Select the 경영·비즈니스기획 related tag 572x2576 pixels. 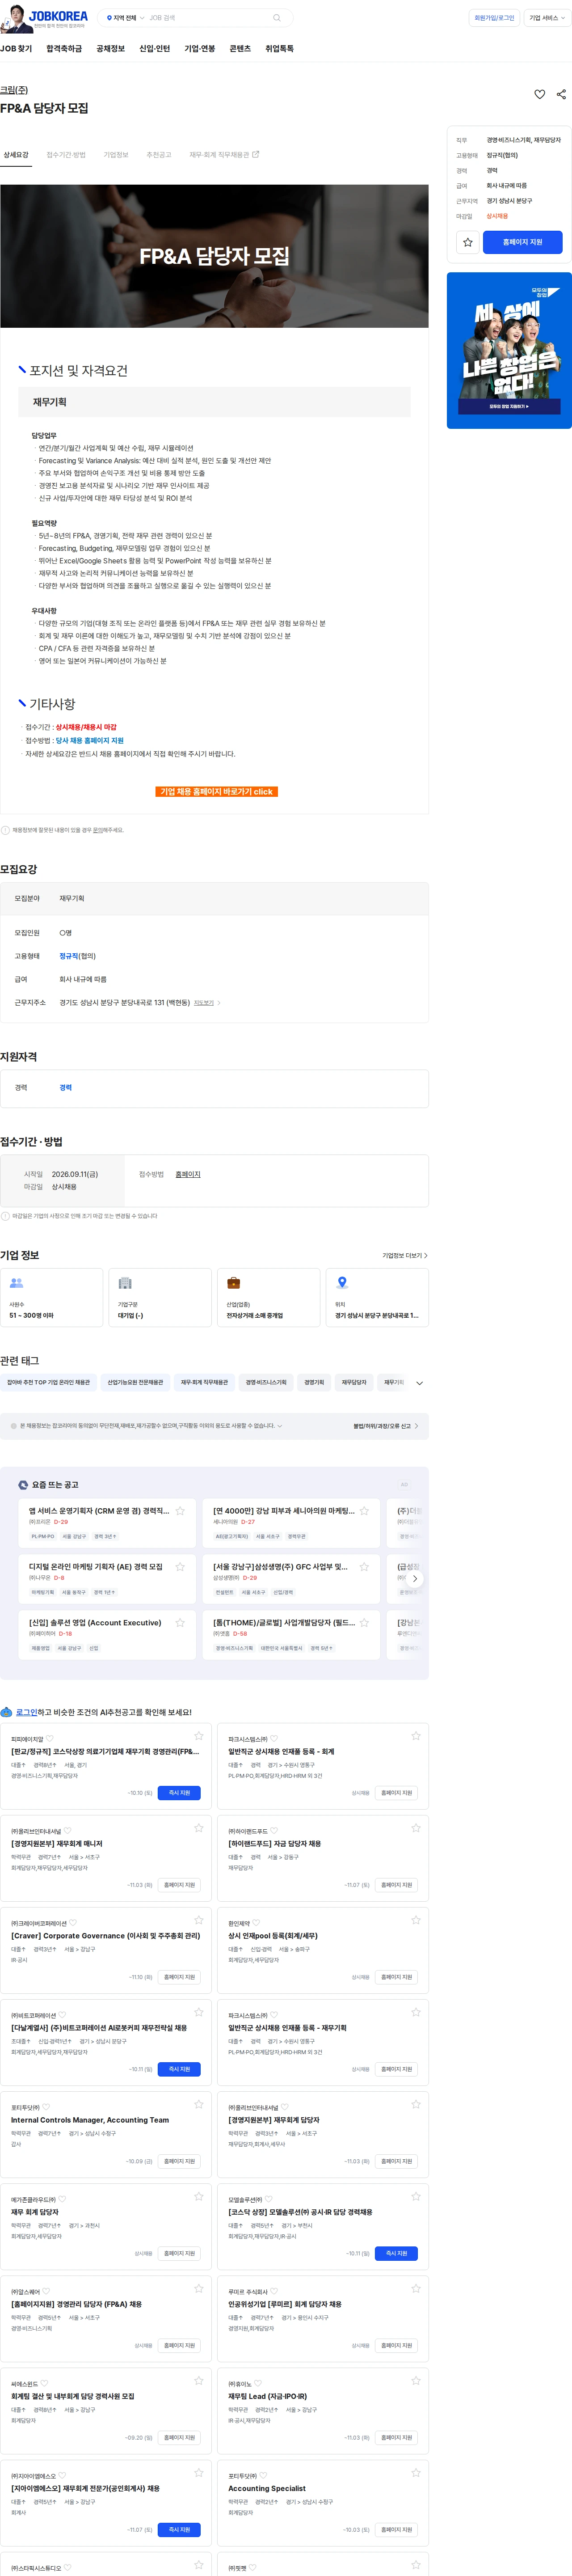pos(266,1383)
